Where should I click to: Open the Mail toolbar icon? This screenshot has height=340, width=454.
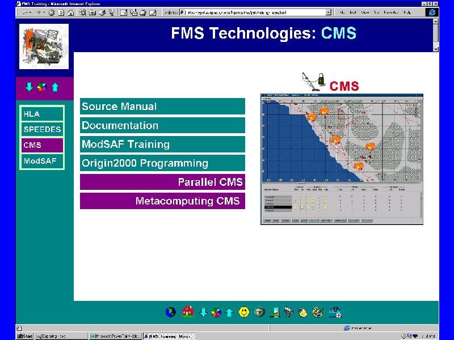pyautogui.click(x=133, y=12)
